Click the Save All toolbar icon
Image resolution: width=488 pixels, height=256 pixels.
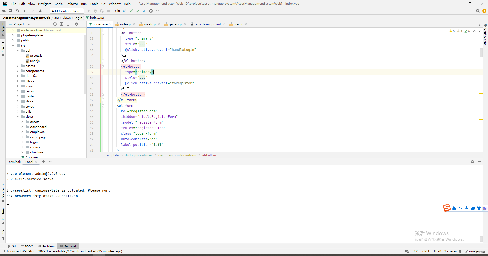tap(10, 11)
